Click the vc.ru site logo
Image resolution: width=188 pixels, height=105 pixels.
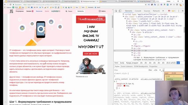(11, 11)
